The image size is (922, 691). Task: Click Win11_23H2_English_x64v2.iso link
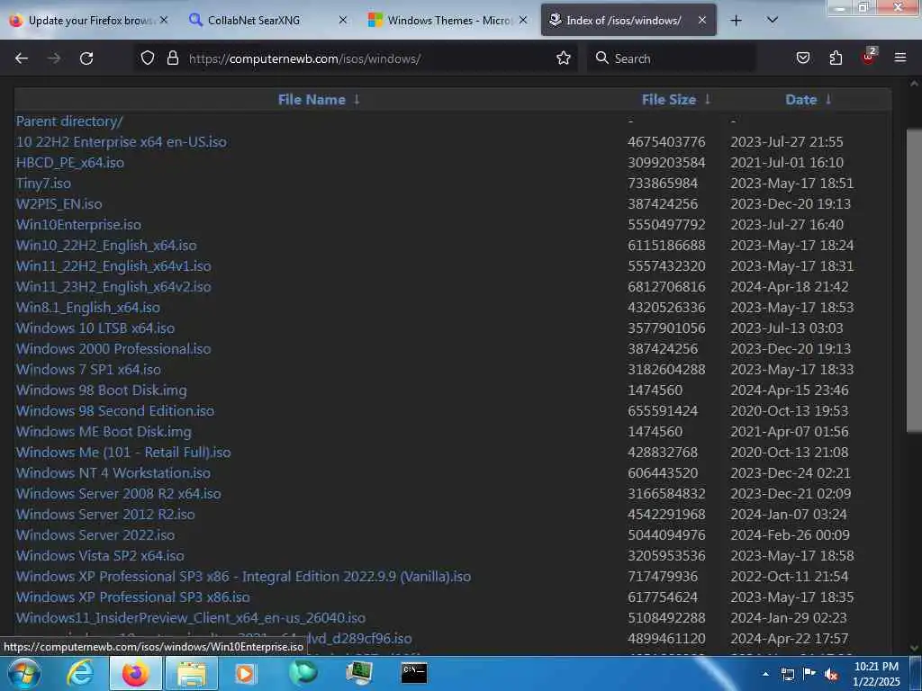click(x=113, y=287)
